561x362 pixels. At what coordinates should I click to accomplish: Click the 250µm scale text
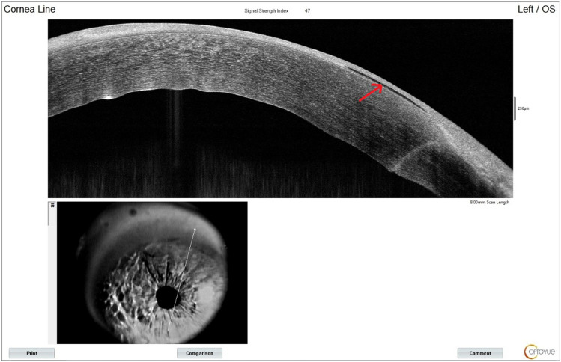(524, 108)
